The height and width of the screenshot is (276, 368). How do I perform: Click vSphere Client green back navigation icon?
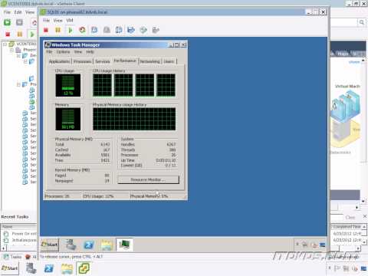point(7,22)
